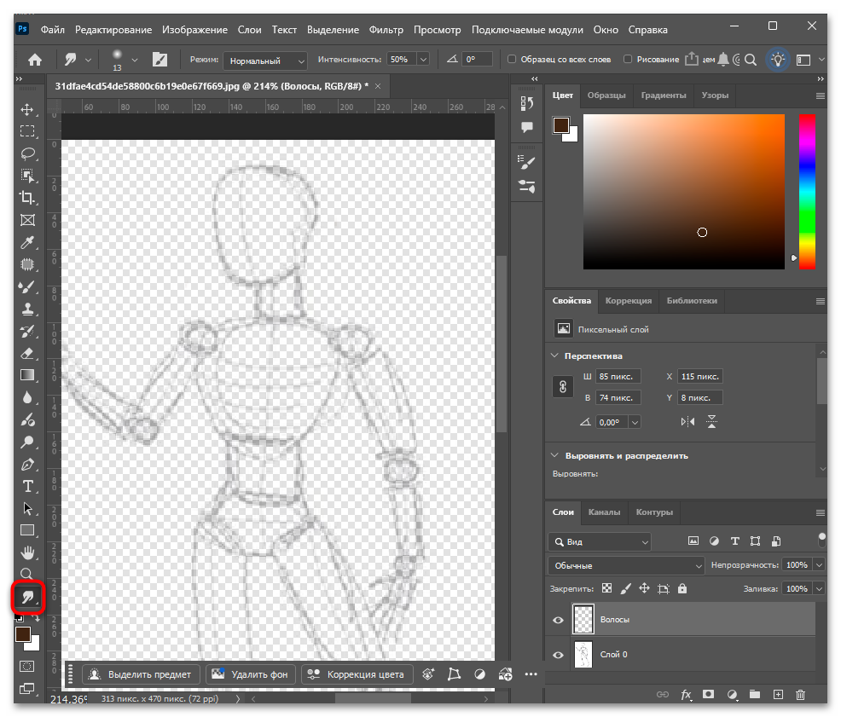Screen dimensions: 841x717
Task: Open the brush settings toggle icon
Action: tap(159, 60)
